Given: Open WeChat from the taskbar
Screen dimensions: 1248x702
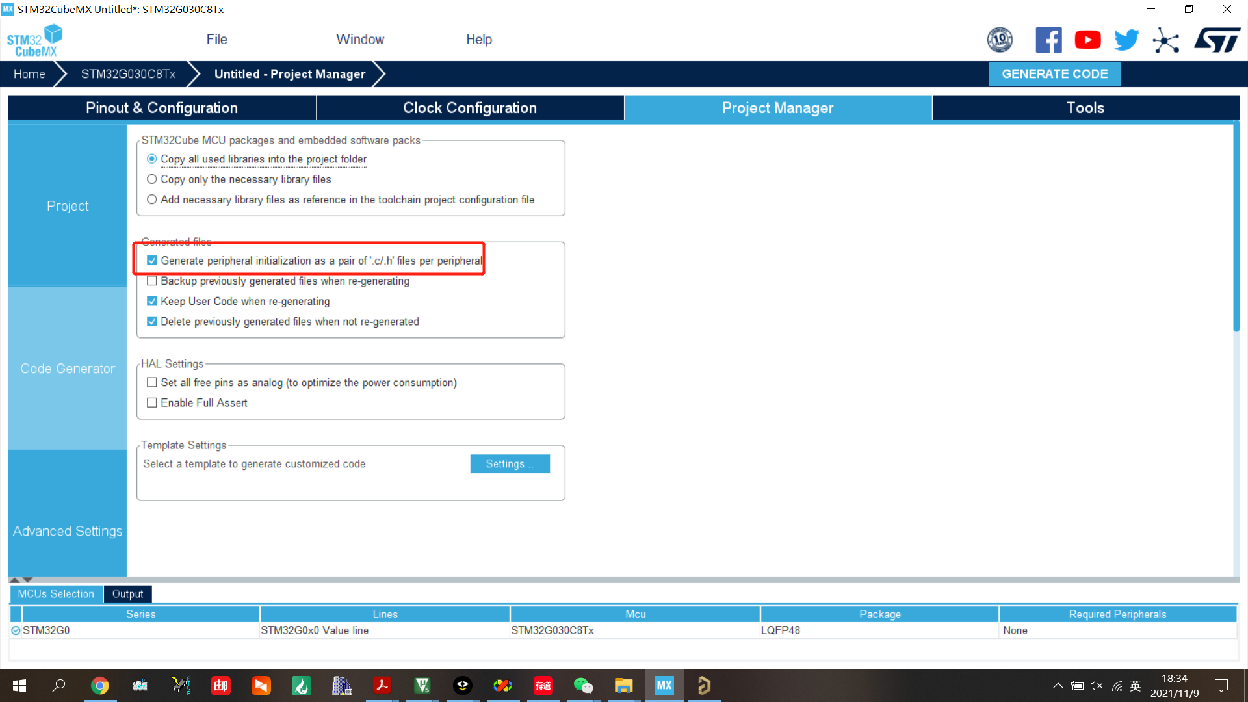Looking at the screenshot, I should (583, 686).
